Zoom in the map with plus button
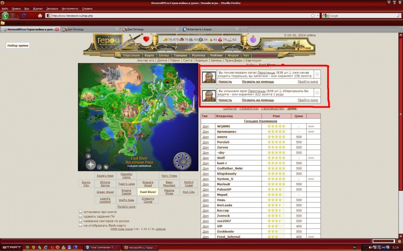The image size is (403, 251). tap(88, 156)
